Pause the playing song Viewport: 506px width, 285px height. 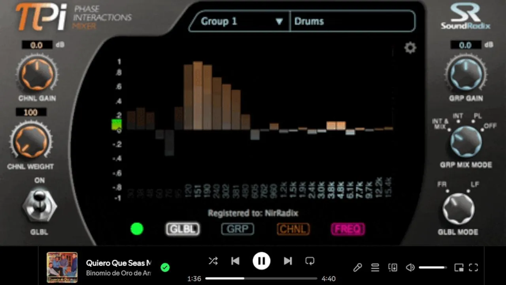coord(261,261)
